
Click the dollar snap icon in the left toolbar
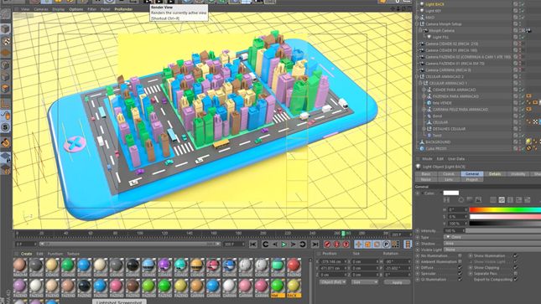(5, 127)
